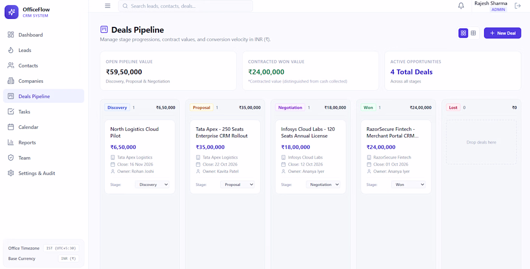Click the Companies building icon in sidebar
530x269 pixels.
click(11, 81)
